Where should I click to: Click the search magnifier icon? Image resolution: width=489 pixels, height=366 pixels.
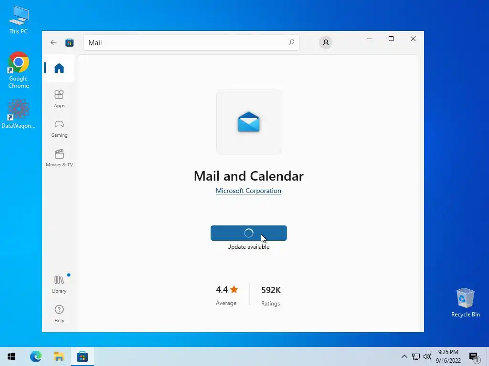point(291,42)
